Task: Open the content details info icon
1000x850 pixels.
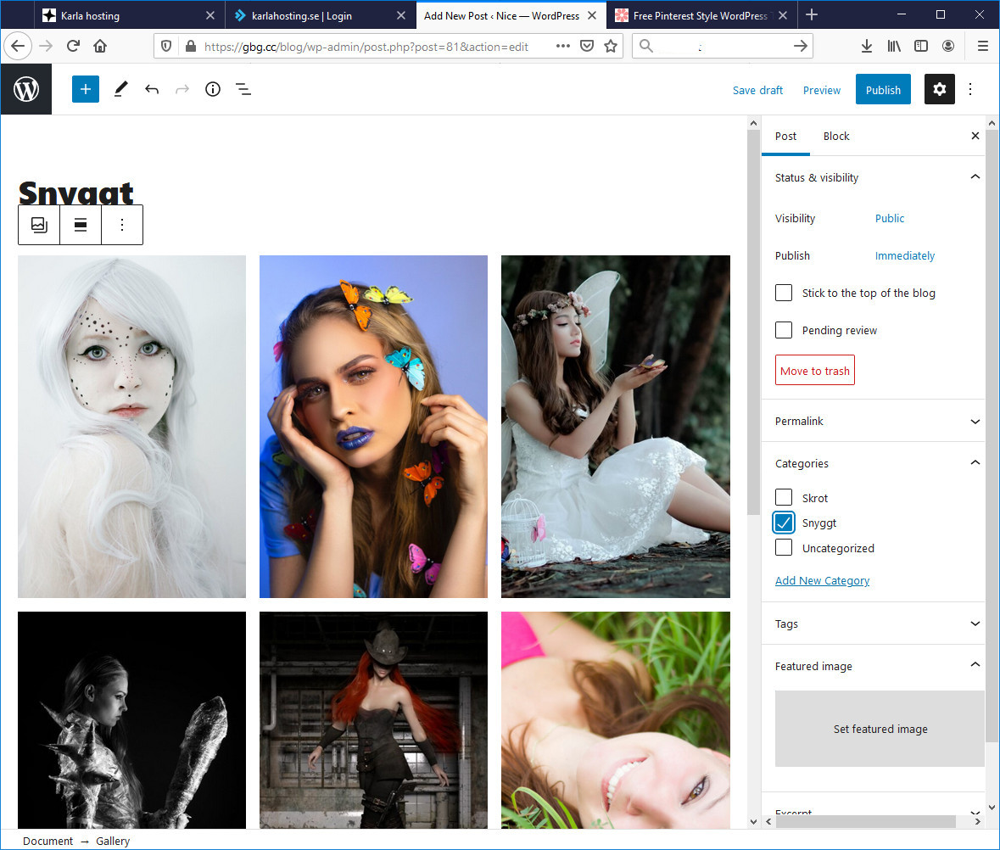Action: click(213, 89)
